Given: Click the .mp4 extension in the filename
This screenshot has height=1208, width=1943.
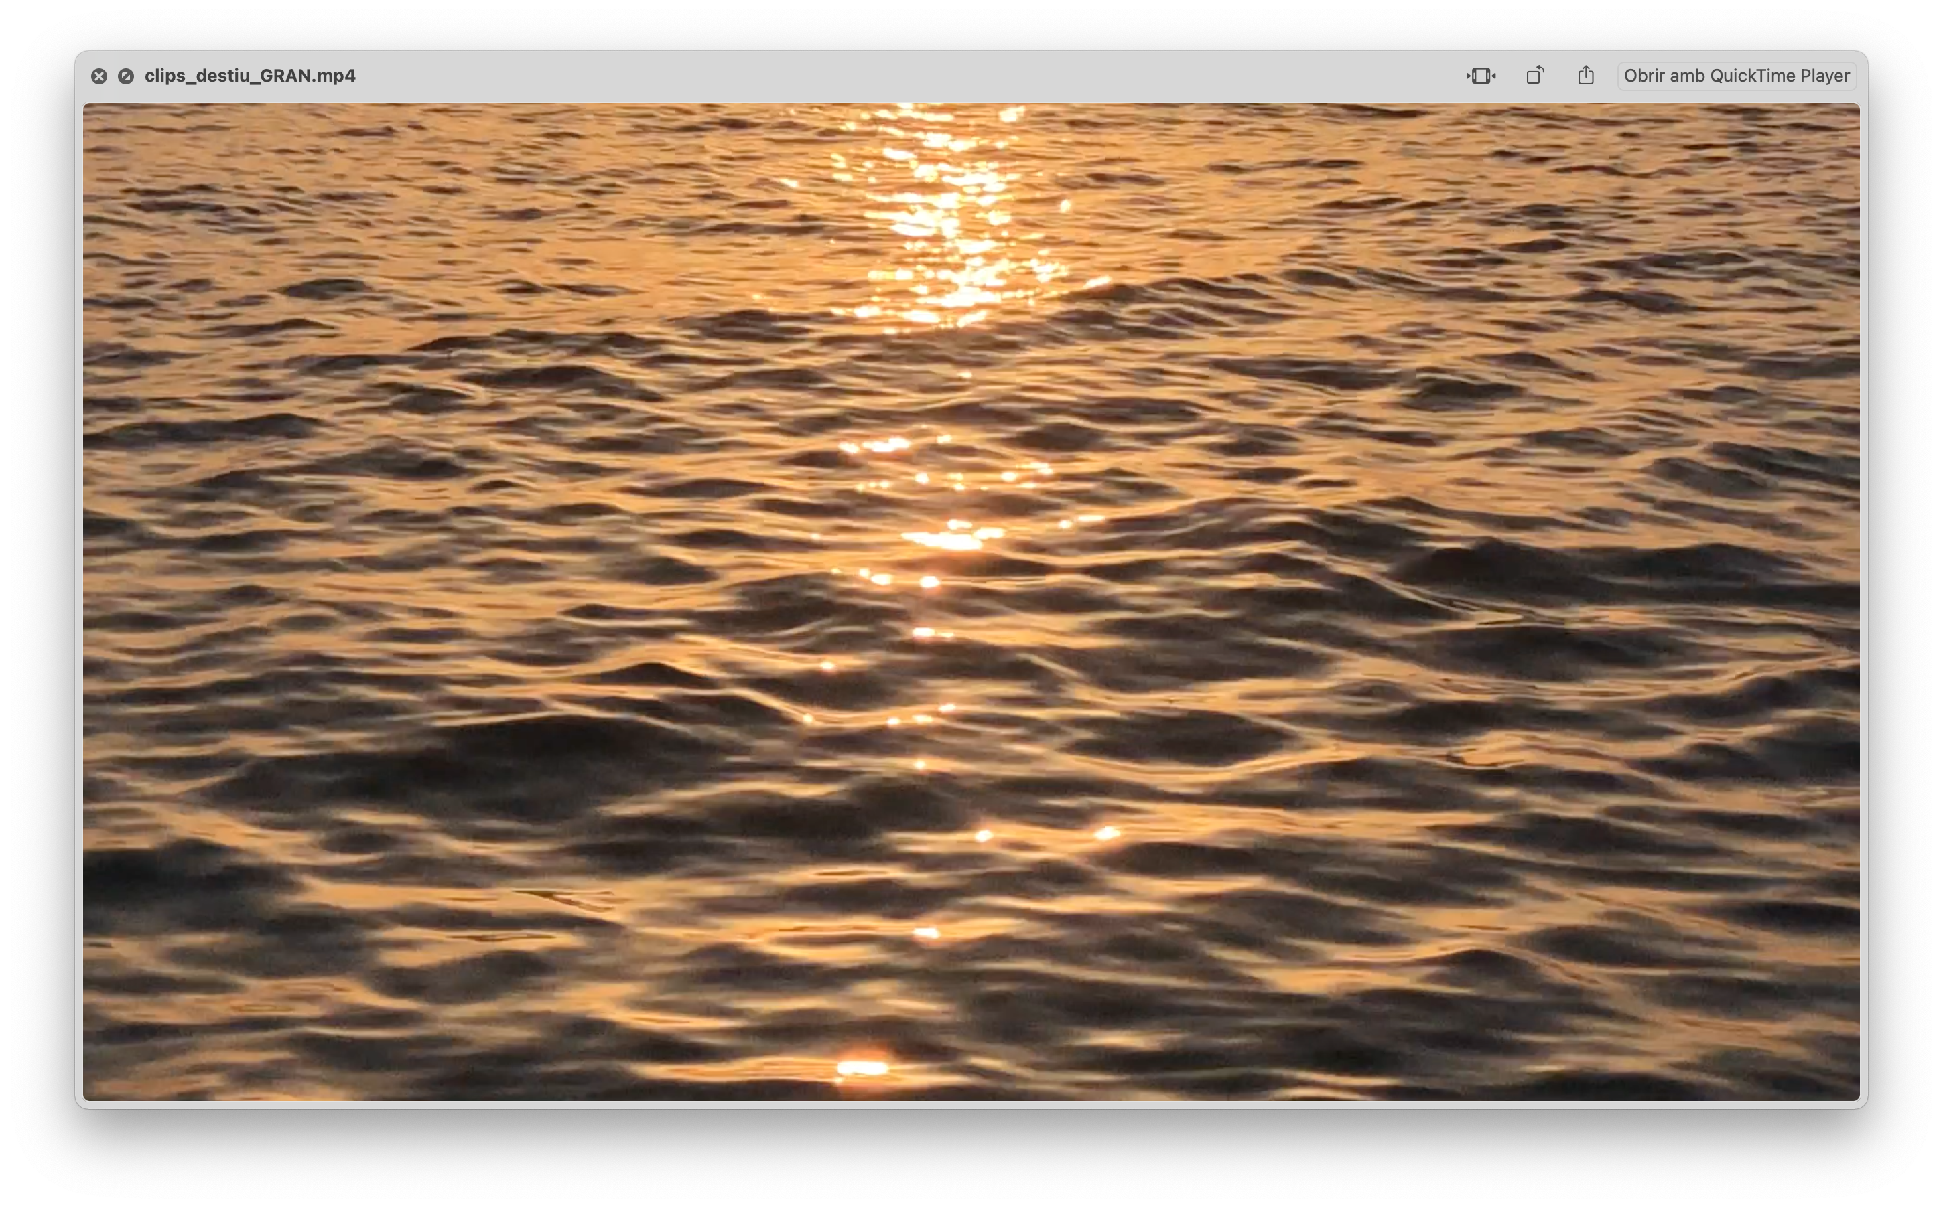Looking at the screenshot, I should pyautogui.click(x=335, y=76).
